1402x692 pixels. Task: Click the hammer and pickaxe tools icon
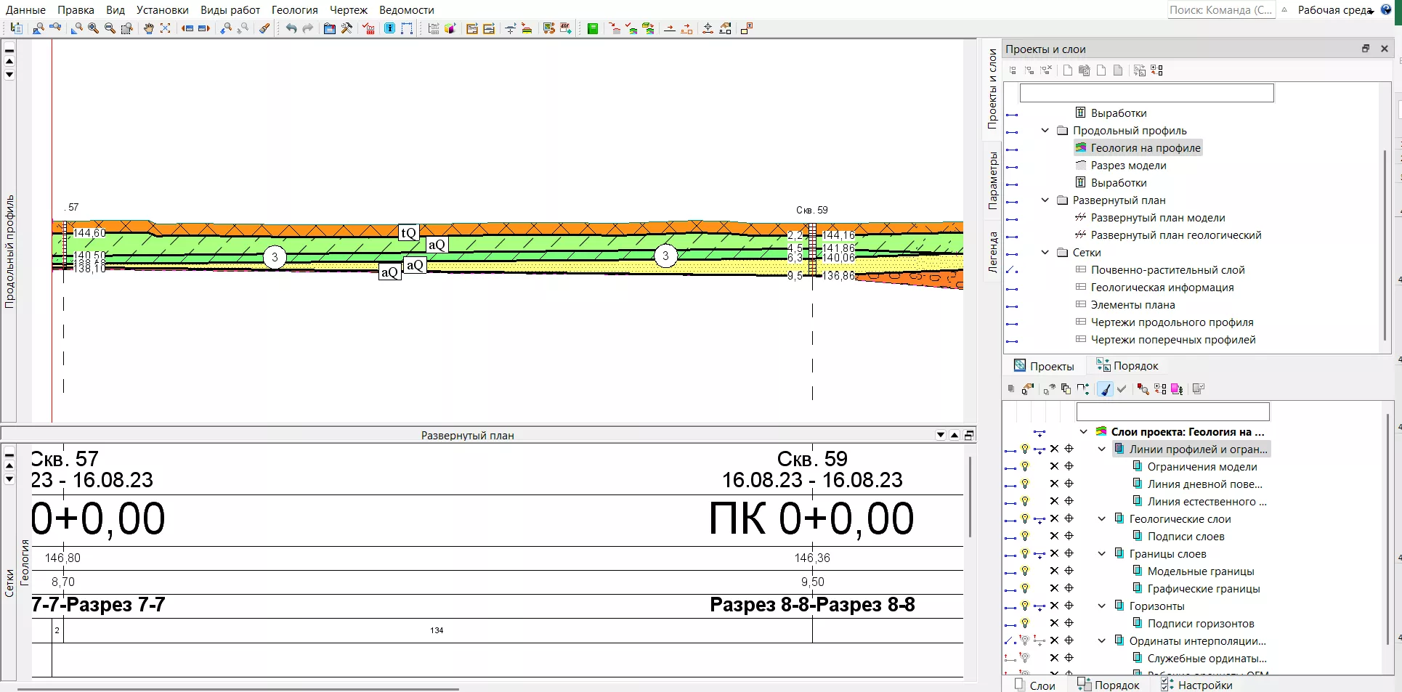click(347, 28)
